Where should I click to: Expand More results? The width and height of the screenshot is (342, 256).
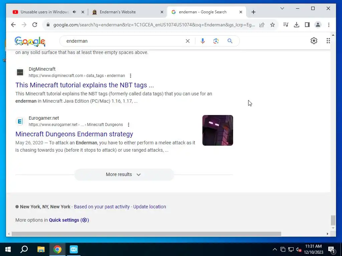point(124,175)
